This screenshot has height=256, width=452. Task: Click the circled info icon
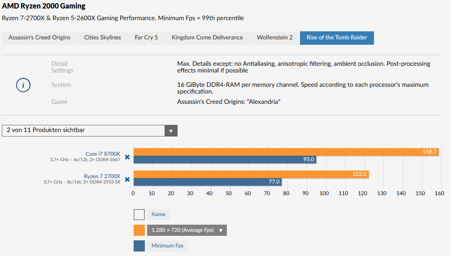[23, 85]
